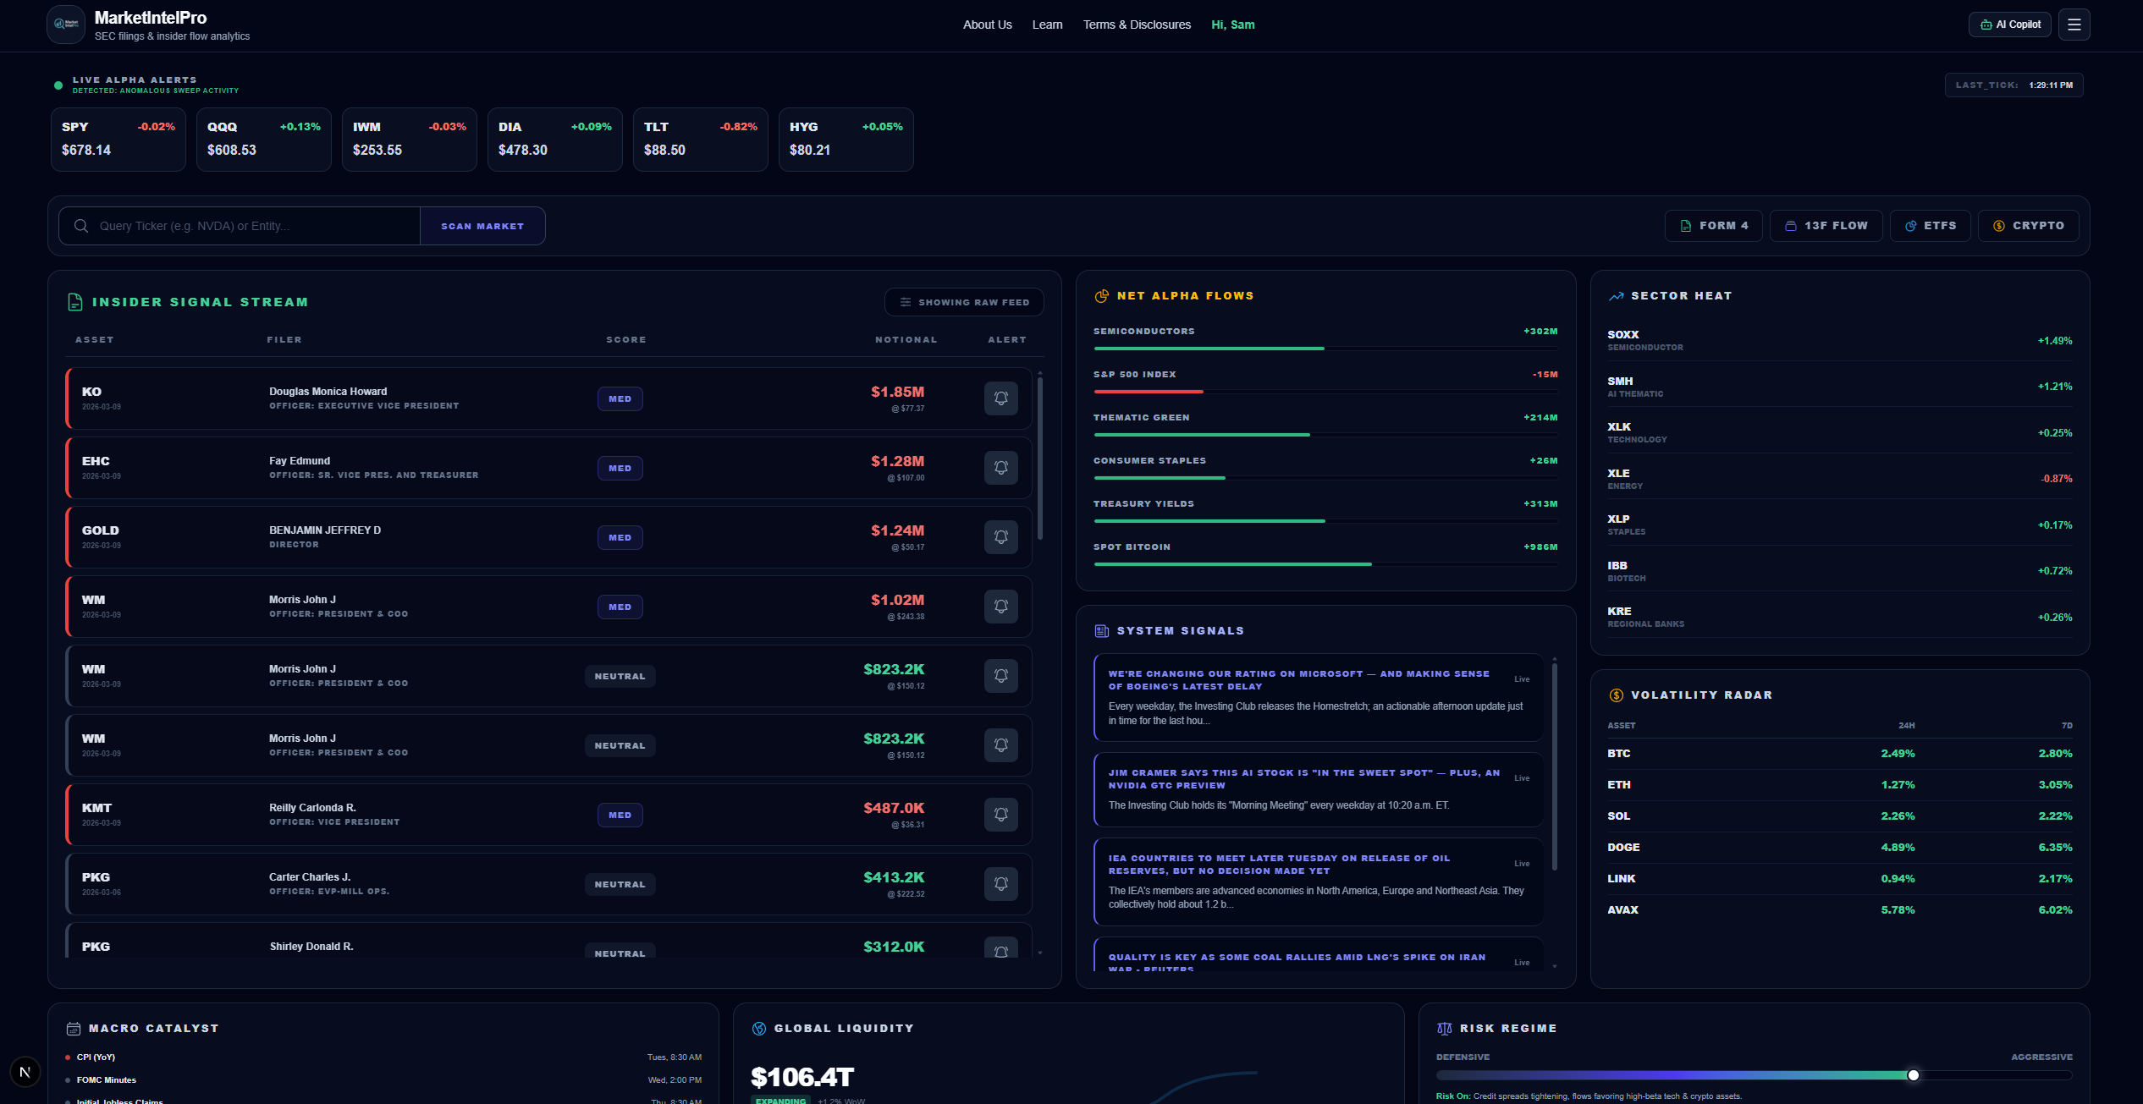
Task: Click the Net Alpha Flows pie chart icon
Action: click(1101, 295)
